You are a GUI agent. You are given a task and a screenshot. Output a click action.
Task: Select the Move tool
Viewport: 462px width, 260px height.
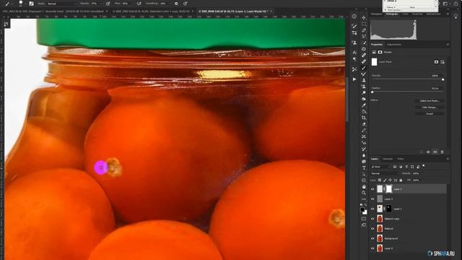364,17
